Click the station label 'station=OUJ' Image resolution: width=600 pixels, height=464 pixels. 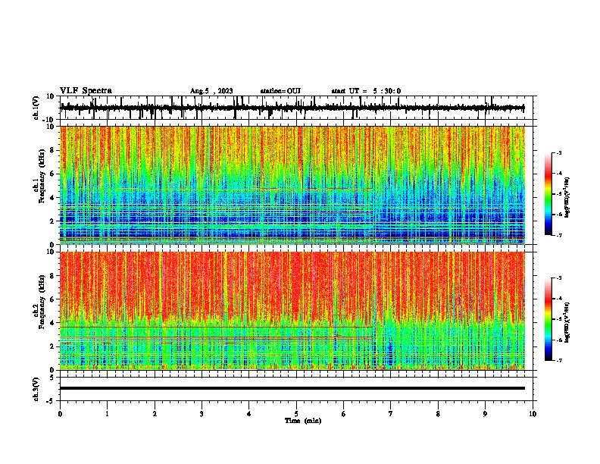click(x=280, y=91)
